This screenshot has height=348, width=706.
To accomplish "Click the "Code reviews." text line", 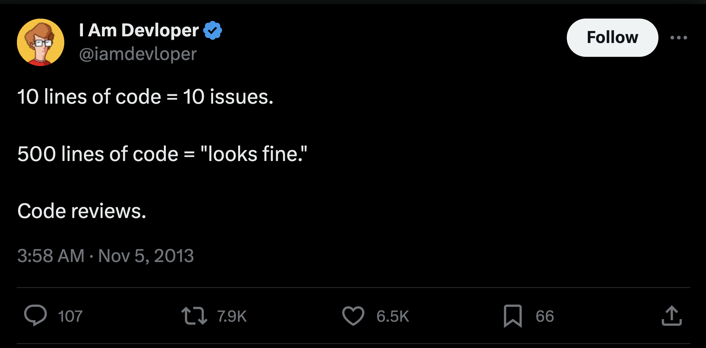I will click(82, 211).
